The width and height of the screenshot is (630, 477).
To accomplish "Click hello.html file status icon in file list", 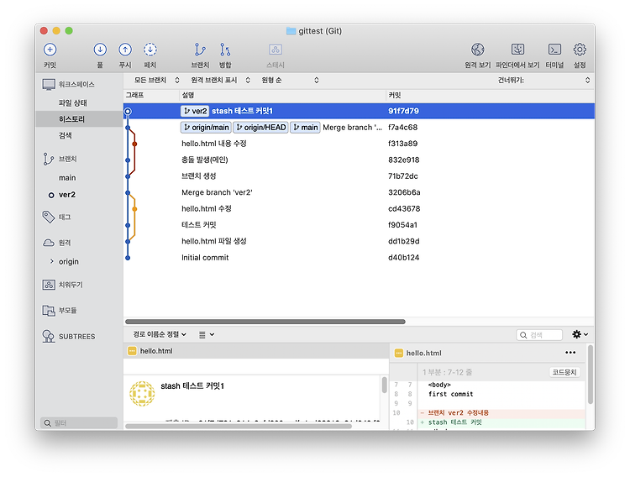I will (x=132, y=351).
